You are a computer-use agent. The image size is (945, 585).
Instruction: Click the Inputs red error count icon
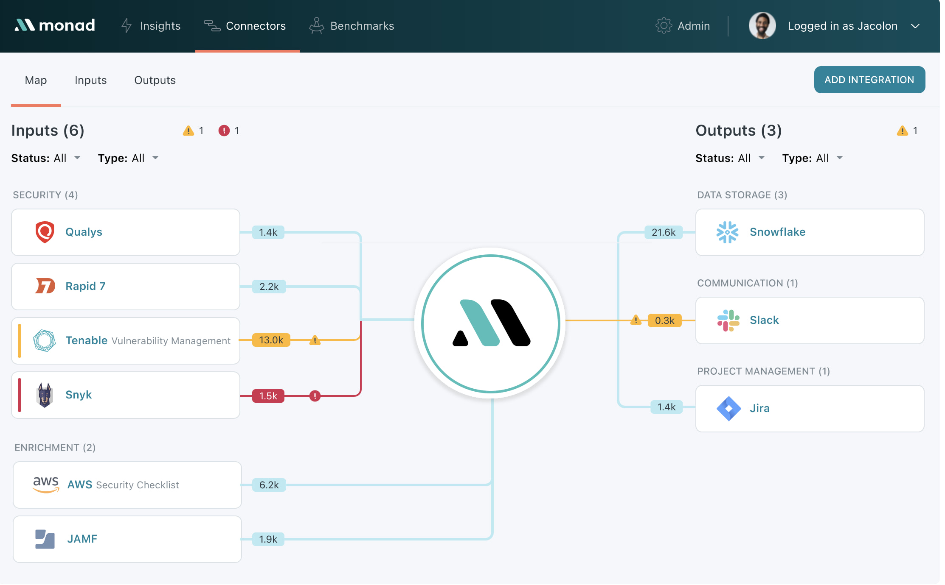(224, 131)
